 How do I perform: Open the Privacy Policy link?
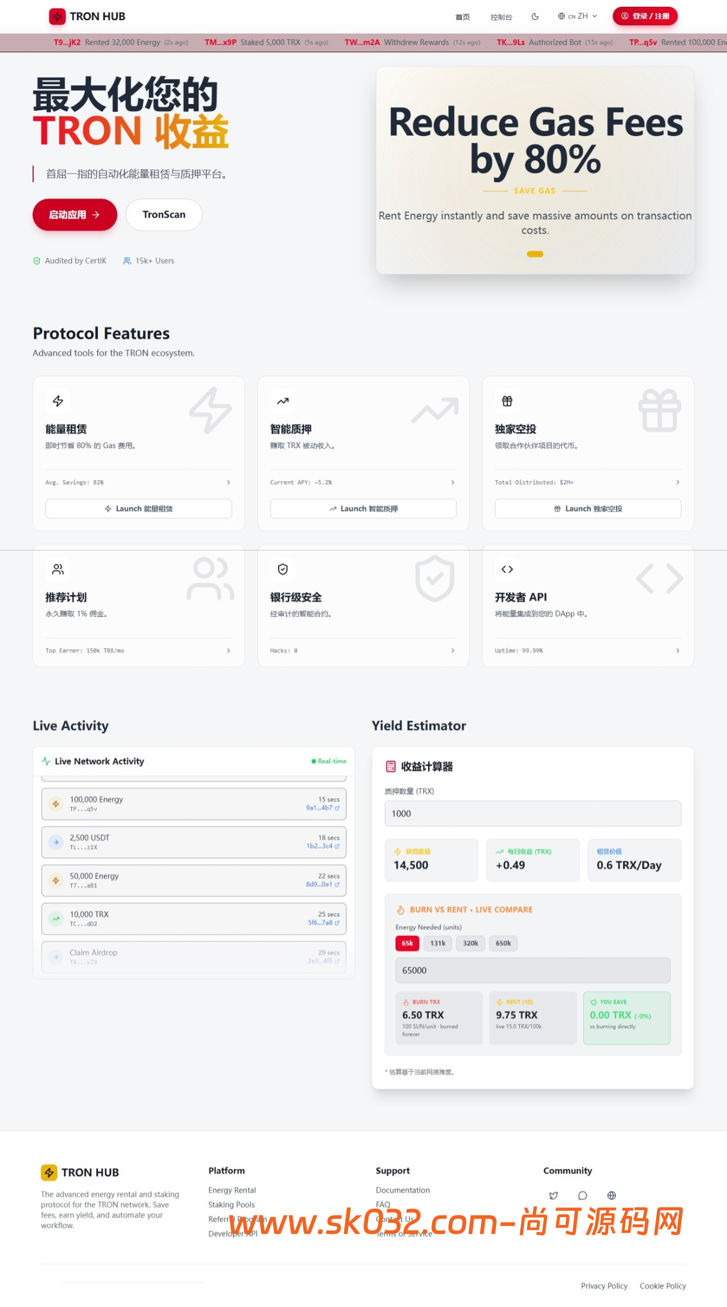point(604,1286)
